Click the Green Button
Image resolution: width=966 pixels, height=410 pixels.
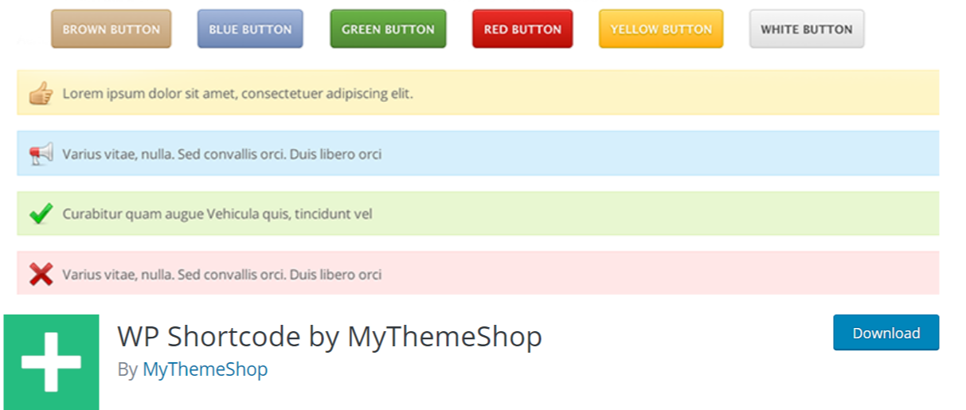[x=388, y=29]
